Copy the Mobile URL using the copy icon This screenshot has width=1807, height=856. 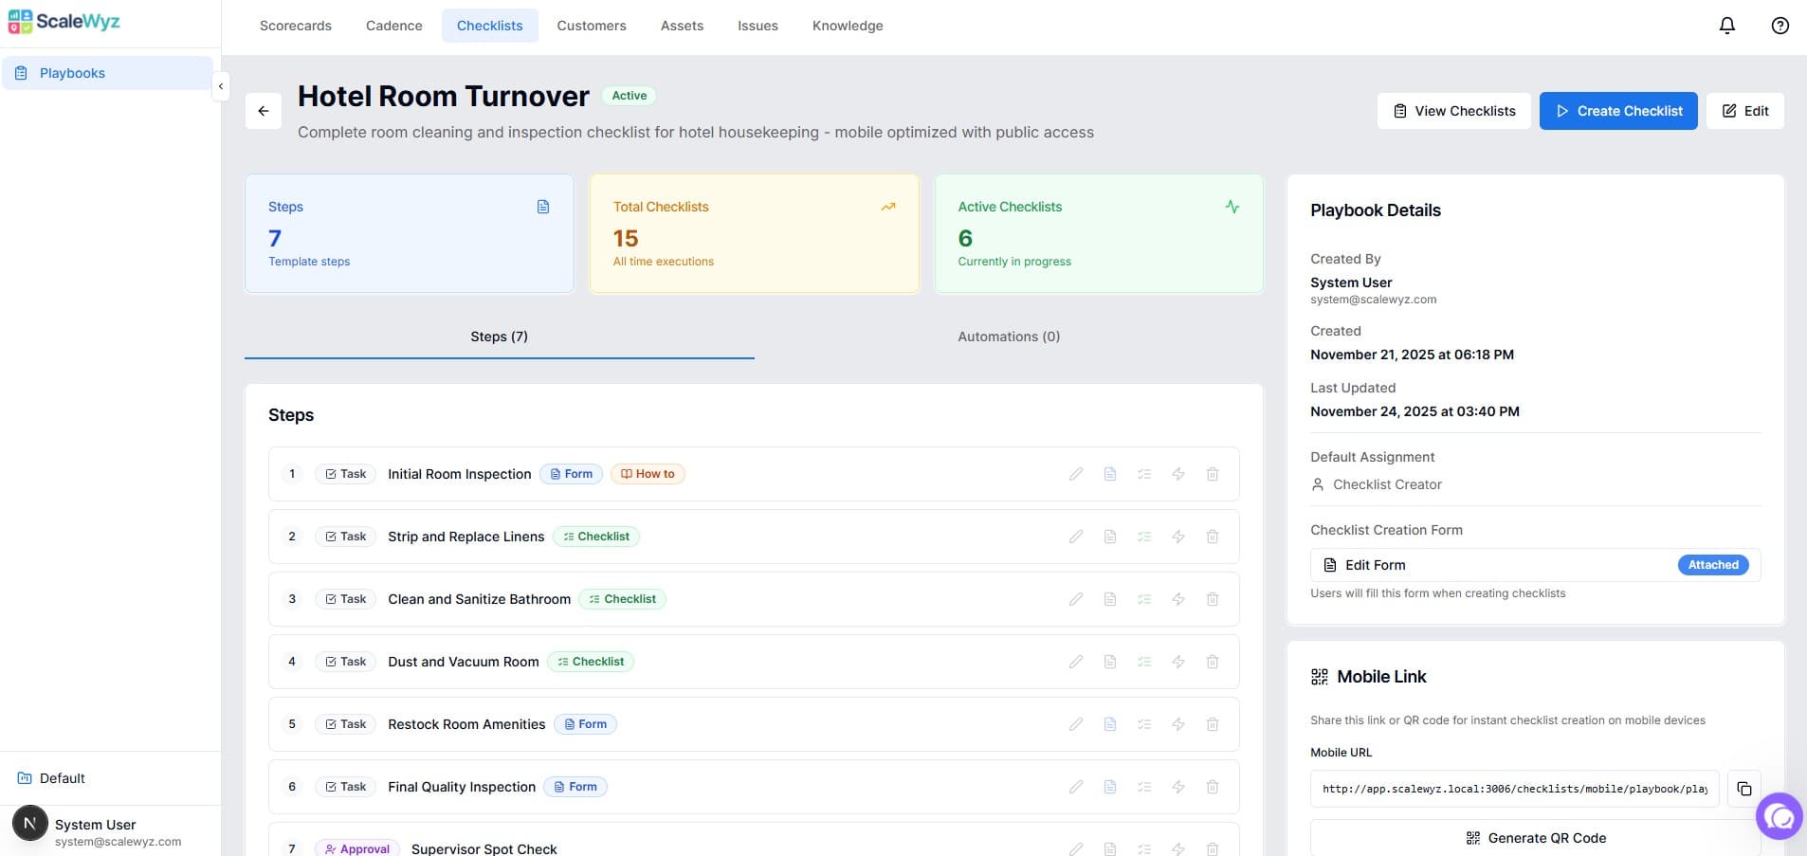click(x=1745, y=788)
